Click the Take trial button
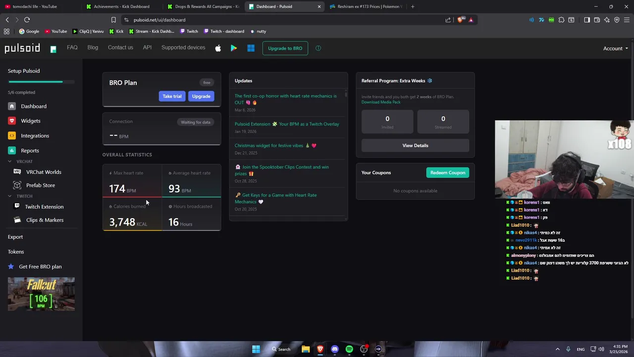 (x=172, y=96)
